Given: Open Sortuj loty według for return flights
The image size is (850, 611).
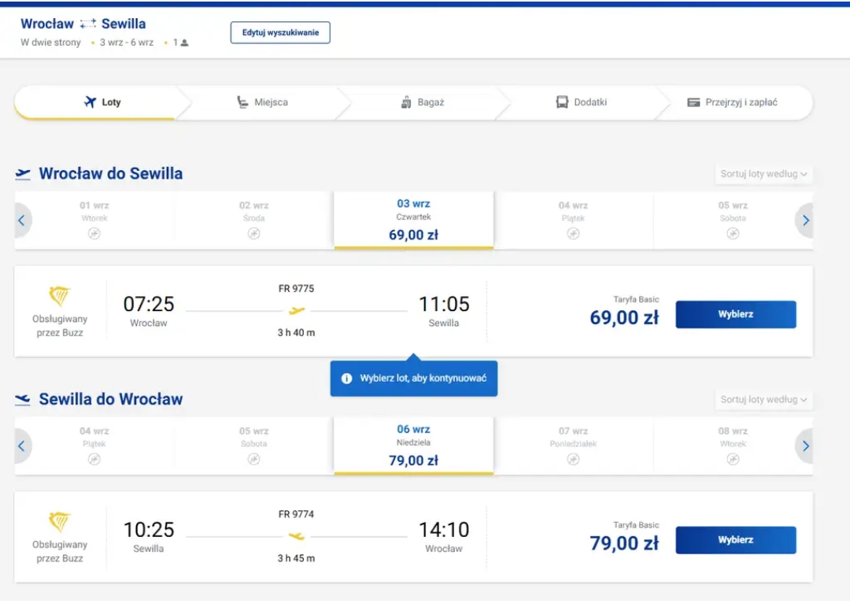Looking at the screenshot, I should pos(763,399).
